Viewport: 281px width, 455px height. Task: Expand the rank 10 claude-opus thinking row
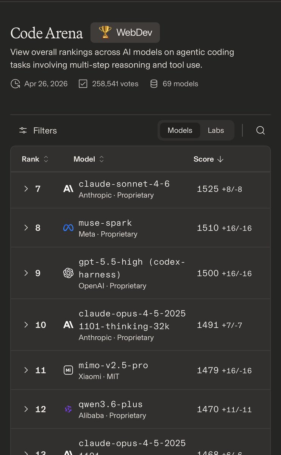(x=26, y=325)
